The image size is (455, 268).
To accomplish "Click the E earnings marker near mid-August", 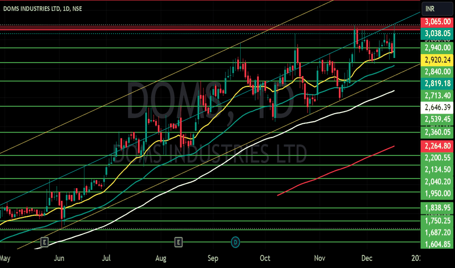I will 179,242.
